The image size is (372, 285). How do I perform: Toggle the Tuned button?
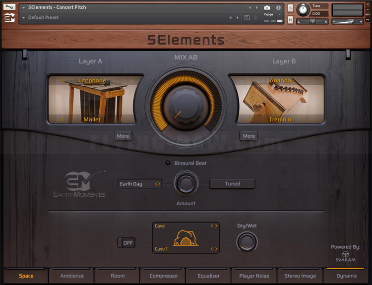point(232,184)
